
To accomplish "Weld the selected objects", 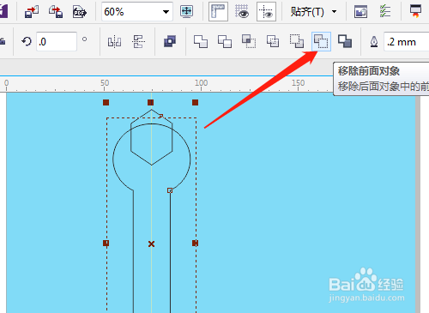I will click(201, 41).
